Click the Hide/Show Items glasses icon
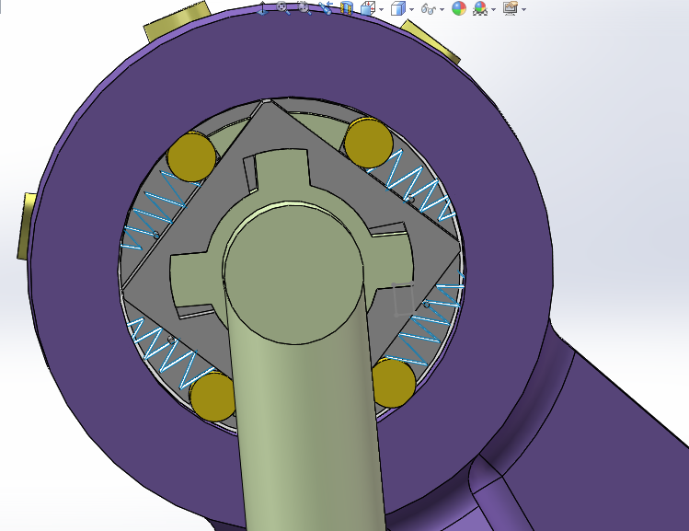Image resolution: width=689 pixels, height=531 pixels. (429, 8)
